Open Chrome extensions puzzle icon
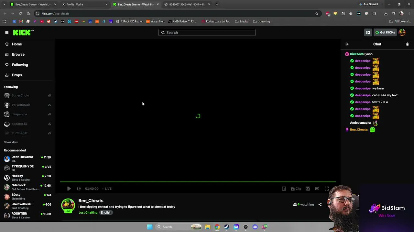This screenshot has width=414, height=232. 374,14
